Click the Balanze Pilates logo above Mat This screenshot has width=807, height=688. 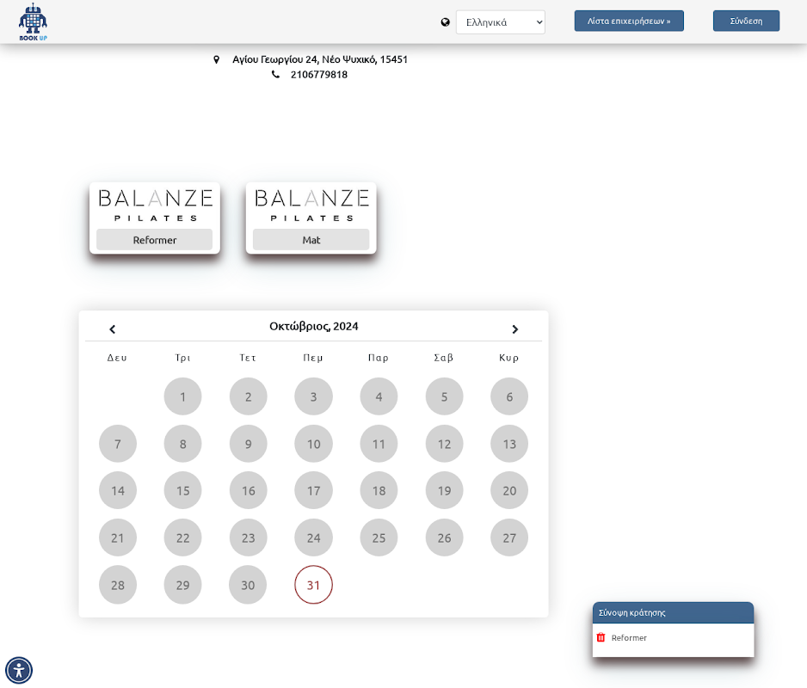tap(311, 205)
